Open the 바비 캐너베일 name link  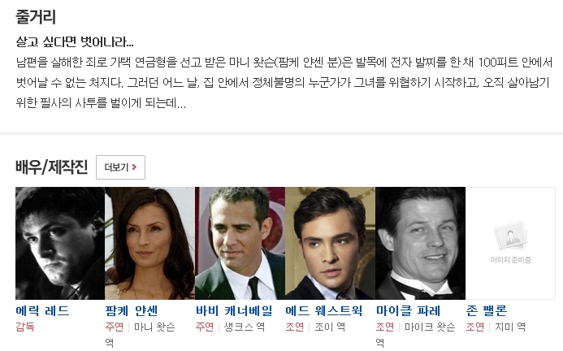tap(234, 310)
